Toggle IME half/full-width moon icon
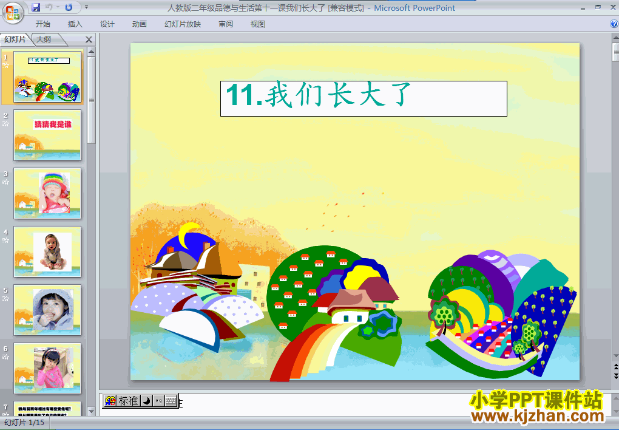Screen dimensions: 619x430 pyautogui.click(x=146, y=401)
